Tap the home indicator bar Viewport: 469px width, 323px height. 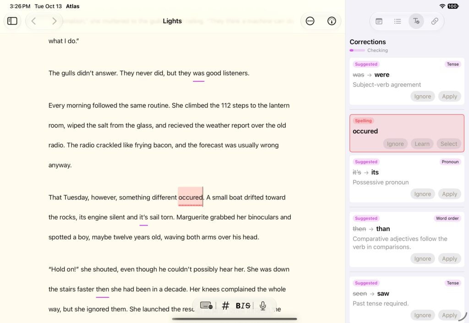click(234, 319)
